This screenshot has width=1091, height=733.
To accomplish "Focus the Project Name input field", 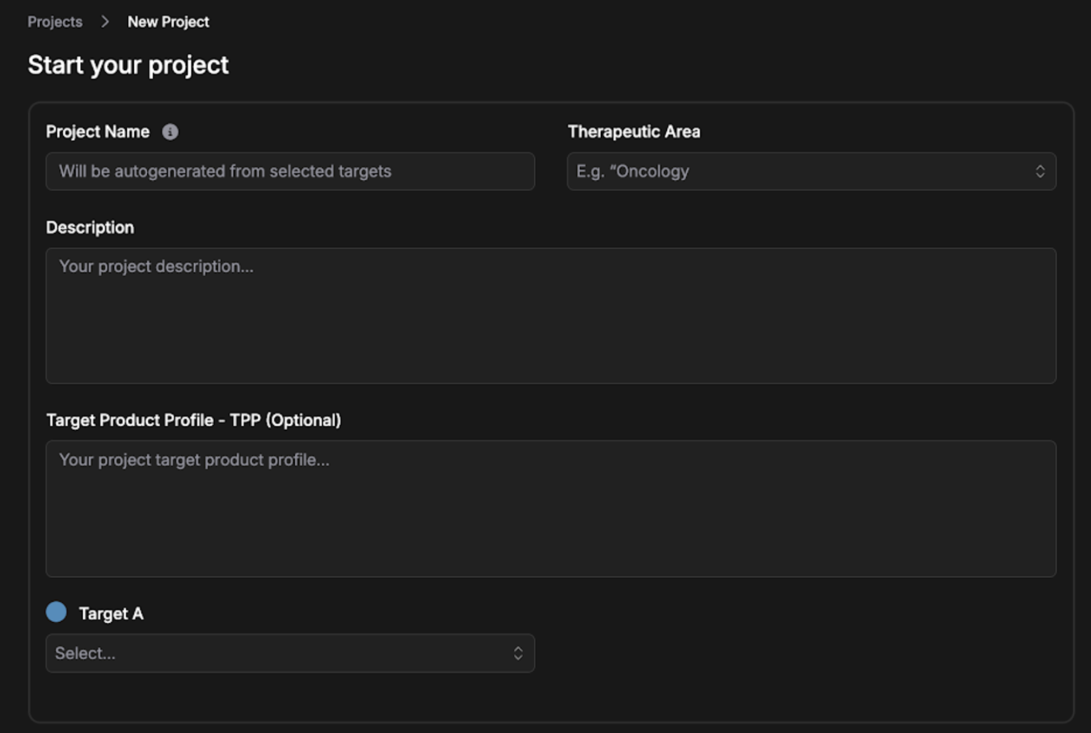I will 289,172.
